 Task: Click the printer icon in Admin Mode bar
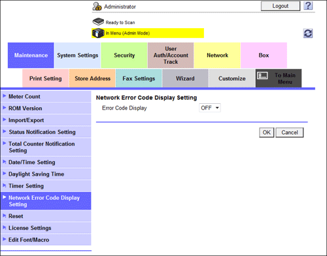tap(98, 33)
